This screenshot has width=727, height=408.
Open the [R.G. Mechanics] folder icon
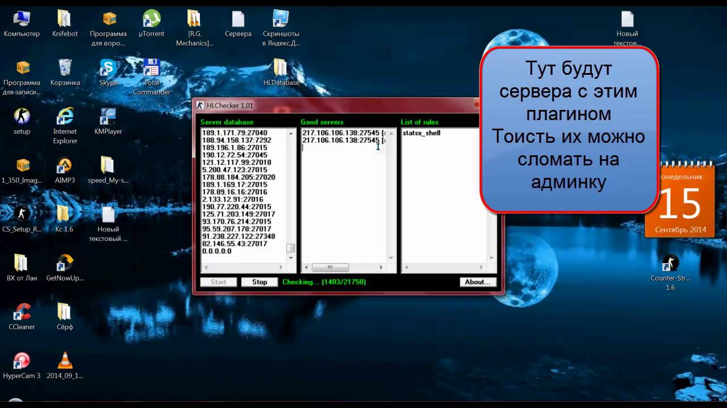coord(194,28)
